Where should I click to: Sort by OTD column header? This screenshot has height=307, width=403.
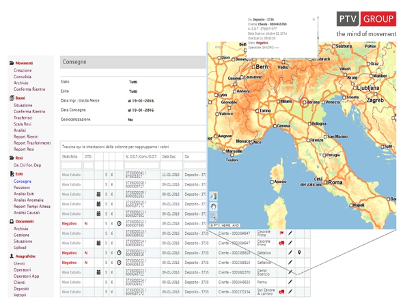pyautogui.click(x=88, y=157)
